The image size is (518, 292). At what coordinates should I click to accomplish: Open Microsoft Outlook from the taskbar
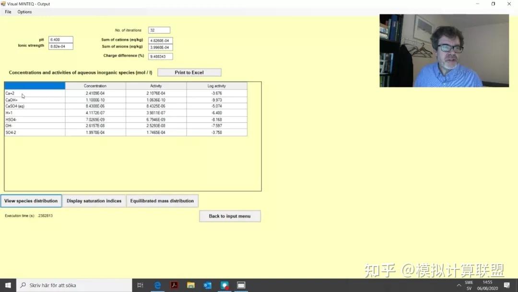[x=208, y=285]
